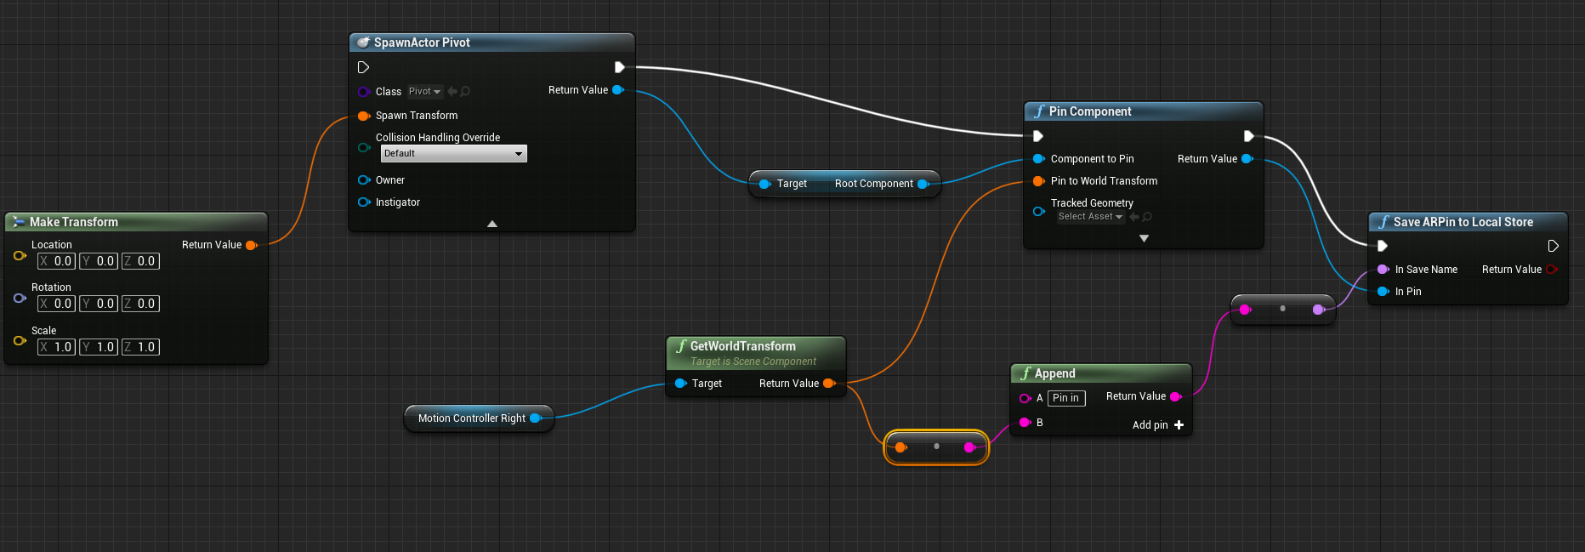
Task: Click the Scale Z value field
Action: [140, 347]
